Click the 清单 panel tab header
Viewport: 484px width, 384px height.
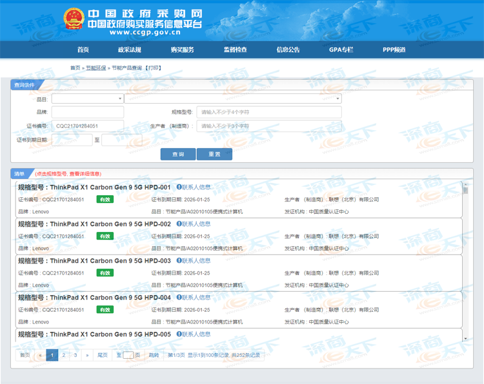[x=19, y=174]
